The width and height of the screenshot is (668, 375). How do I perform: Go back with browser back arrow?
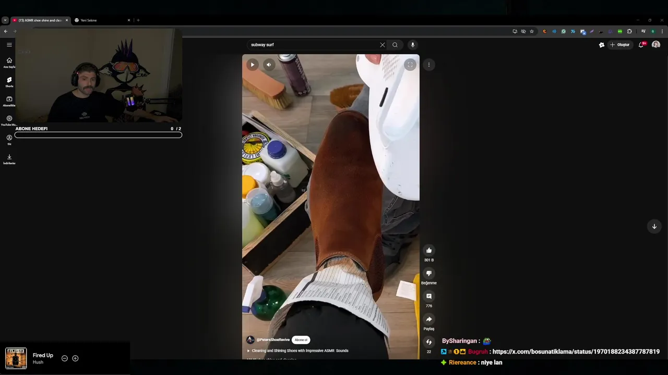tap(6, 31)
